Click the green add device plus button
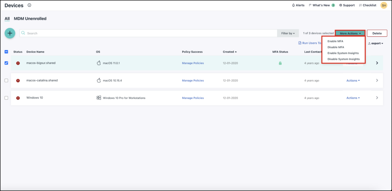This screenshot has width=392, height=191. (10, 33)
